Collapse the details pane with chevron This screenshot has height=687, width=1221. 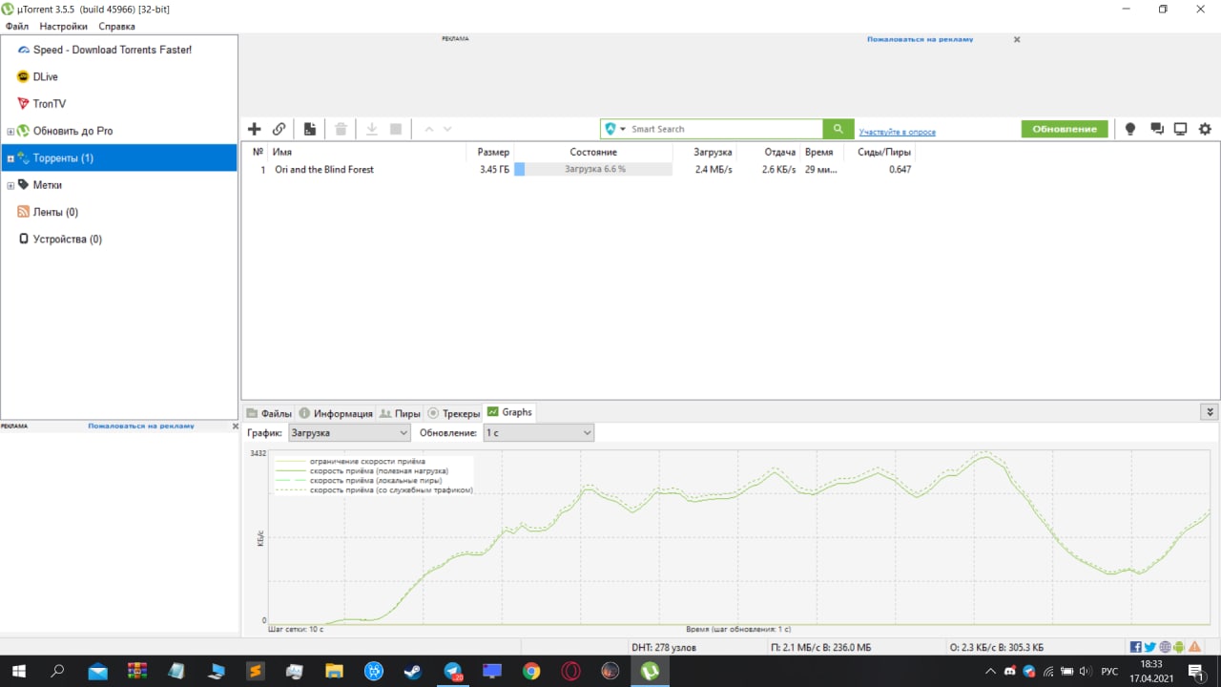tap(1211, 412)
